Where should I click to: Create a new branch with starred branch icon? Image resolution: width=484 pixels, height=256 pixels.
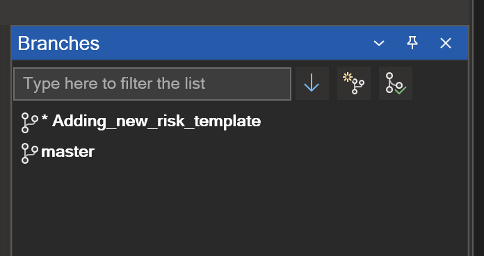tap(354, 83)
